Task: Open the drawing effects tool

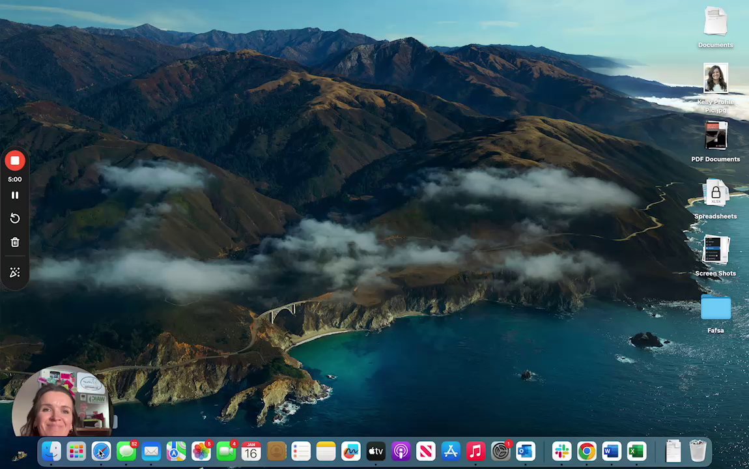Action: coord(15,272)
